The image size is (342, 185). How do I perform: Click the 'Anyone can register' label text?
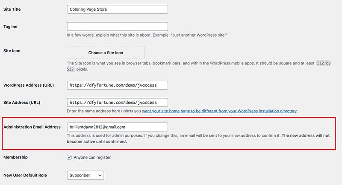[92, 157]
